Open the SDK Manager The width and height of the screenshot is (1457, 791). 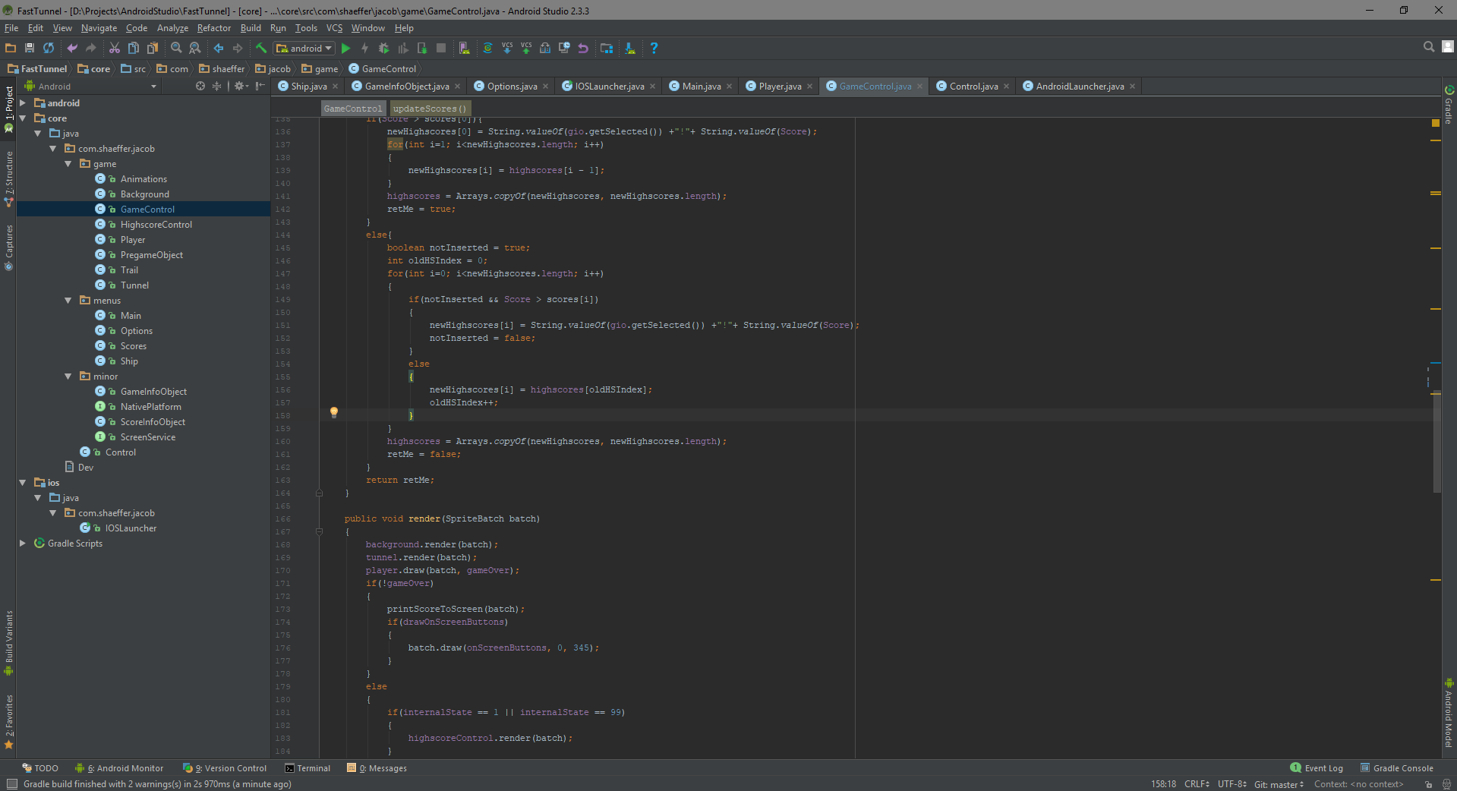coord(629,48)
